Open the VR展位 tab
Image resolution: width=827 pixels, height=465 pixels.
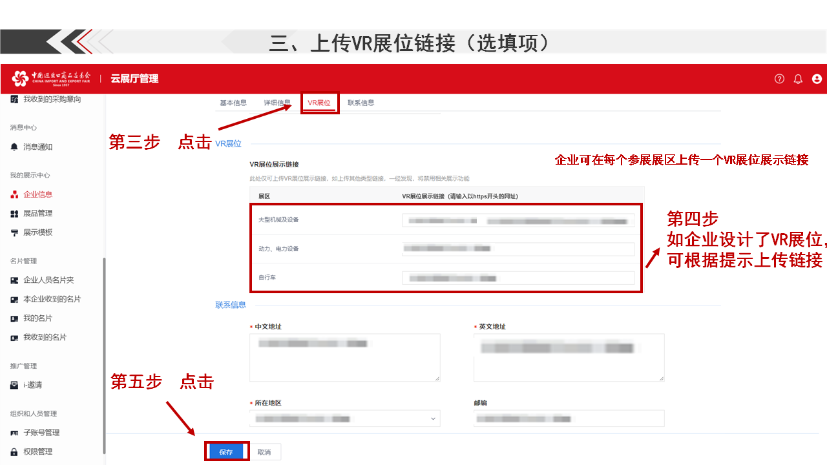[319, 102]
